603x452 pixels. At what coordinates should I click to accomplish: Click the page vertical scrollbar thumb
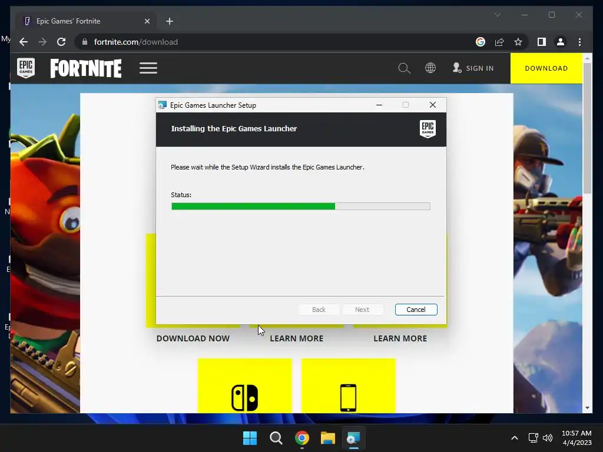tap(587, 128)
